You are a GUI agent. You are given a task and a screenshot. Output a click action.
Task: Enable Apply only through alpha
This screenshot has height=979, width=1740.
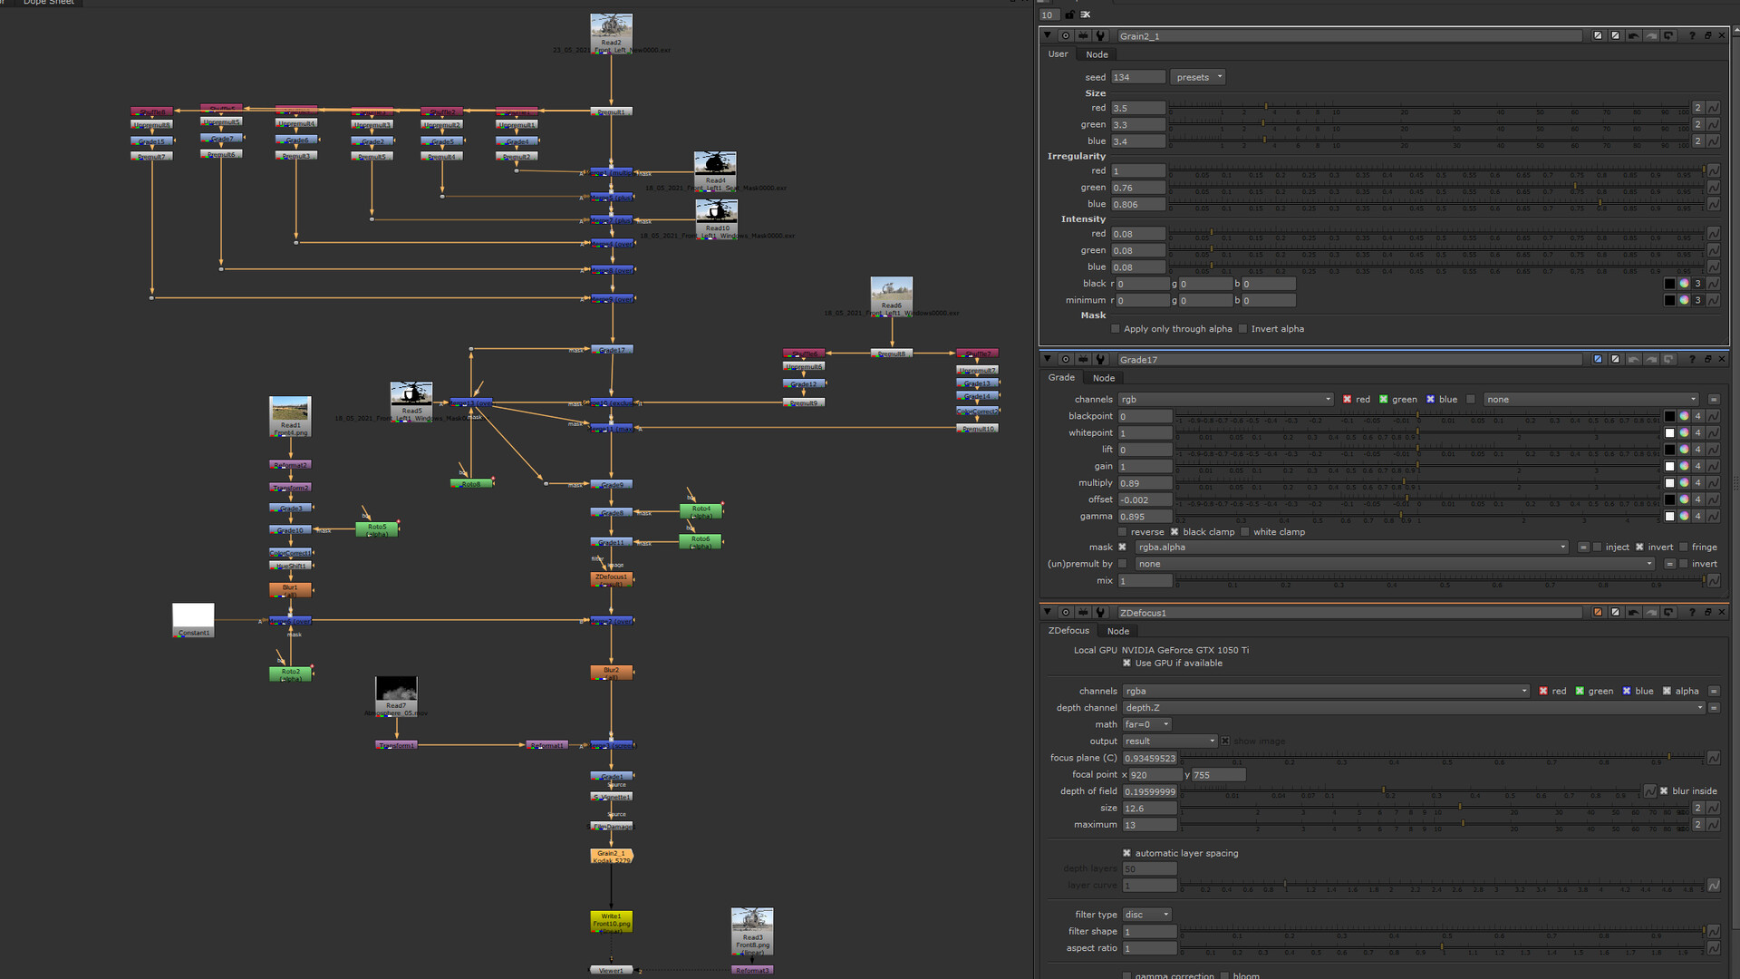point(1116,329)
